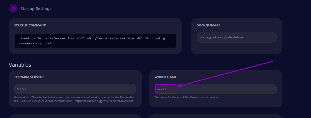Click the WORLD NAME label
Viewport: 311px width, 118px height.
(166, 77)
